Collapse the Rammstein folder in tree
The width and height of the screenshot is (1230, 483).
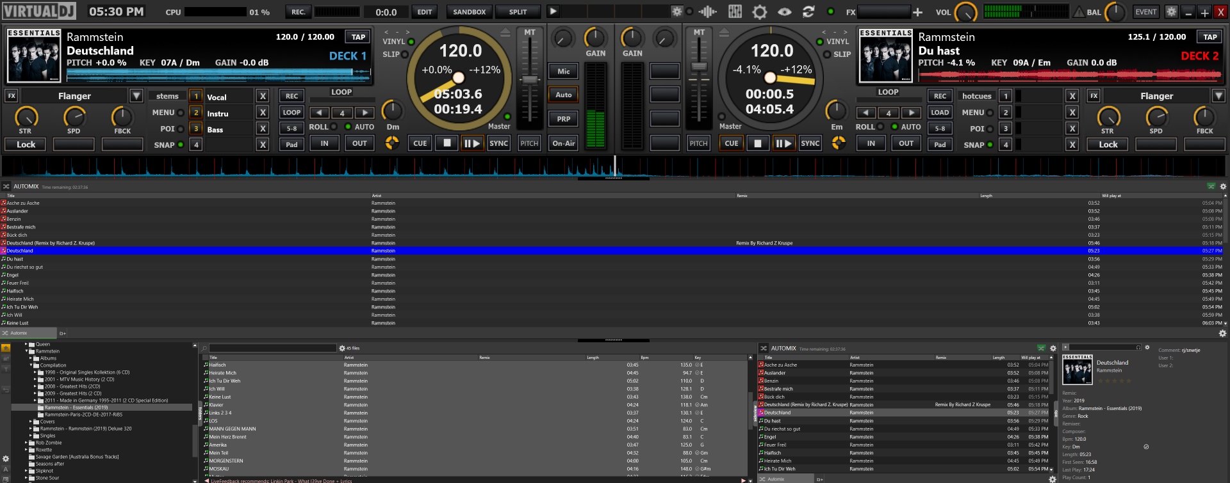pyautogui.click(x=26, y=351)
